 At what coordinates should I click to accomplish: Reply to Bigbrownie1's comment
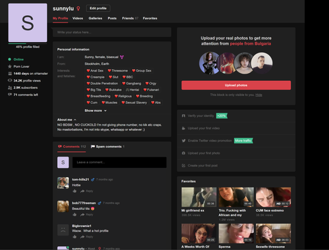click(x=87, y=237)
